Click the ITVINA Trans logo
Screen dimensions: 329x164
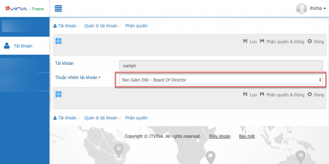coord(24,9)
